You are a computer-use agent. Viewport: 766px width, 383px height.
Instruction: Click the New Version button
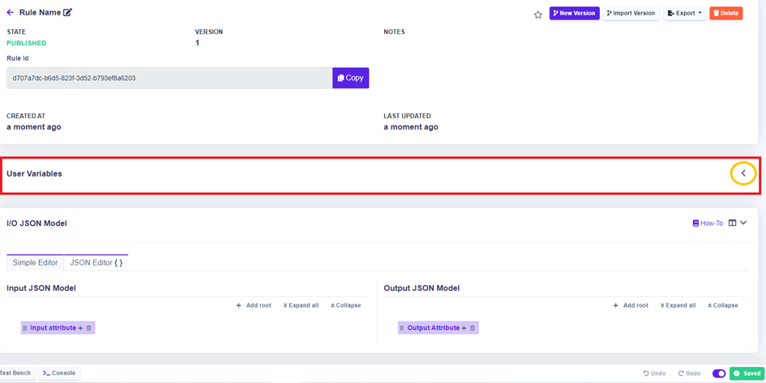pyautogui.click(x=574, y=13)
